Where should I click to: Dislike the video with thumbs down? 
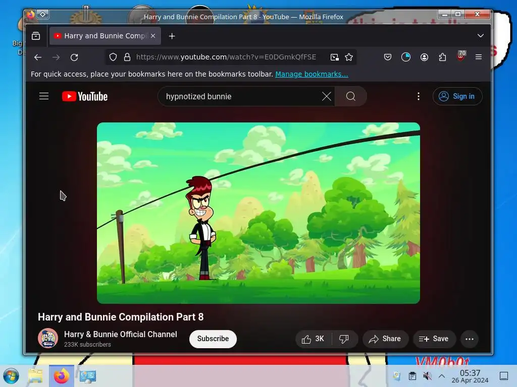(344, 339)
